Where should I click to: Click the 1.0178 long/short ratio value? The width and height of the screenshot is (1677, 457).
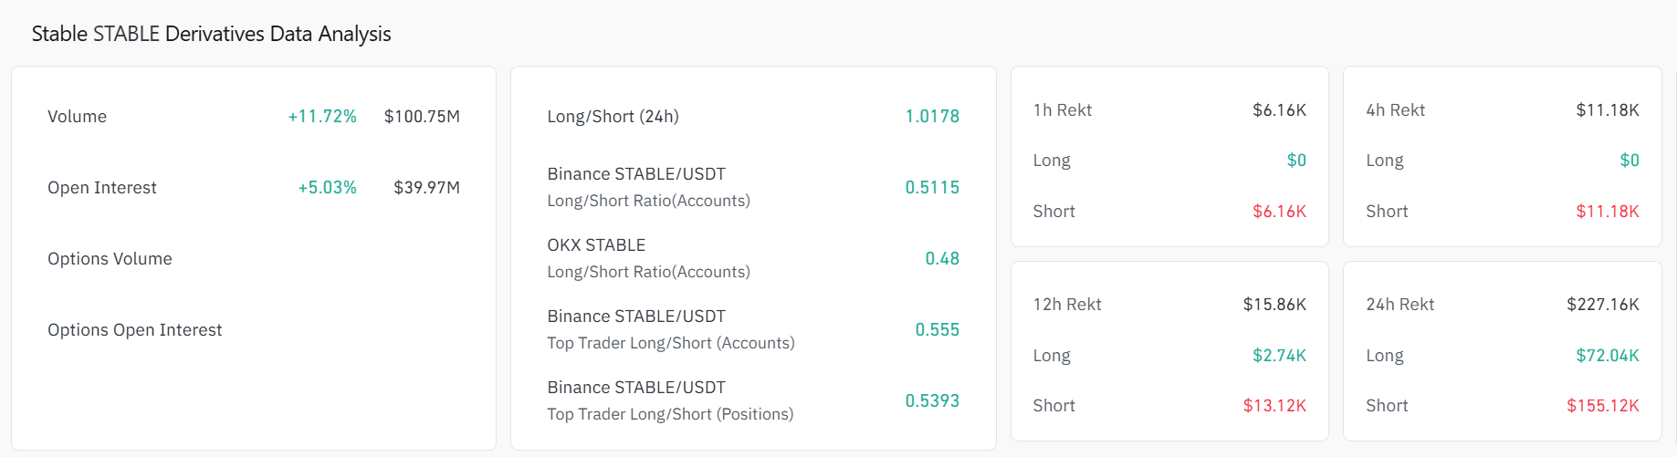click(932, 117)
